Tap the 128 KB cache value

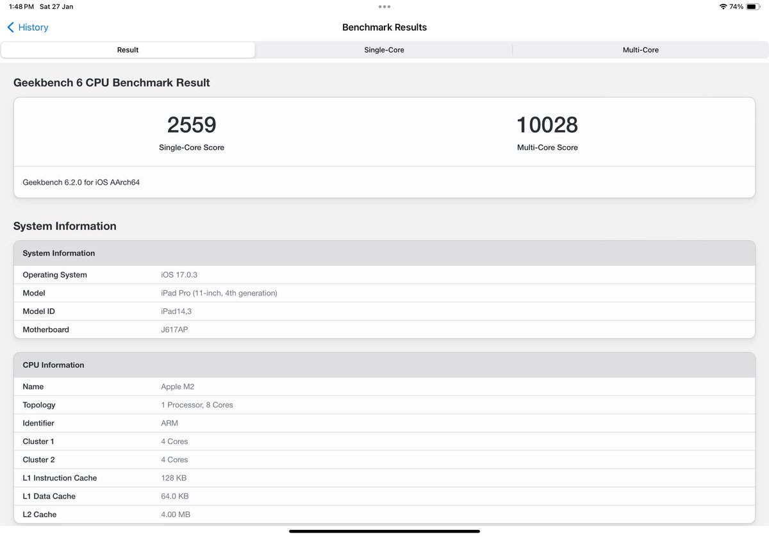point(174,478)
